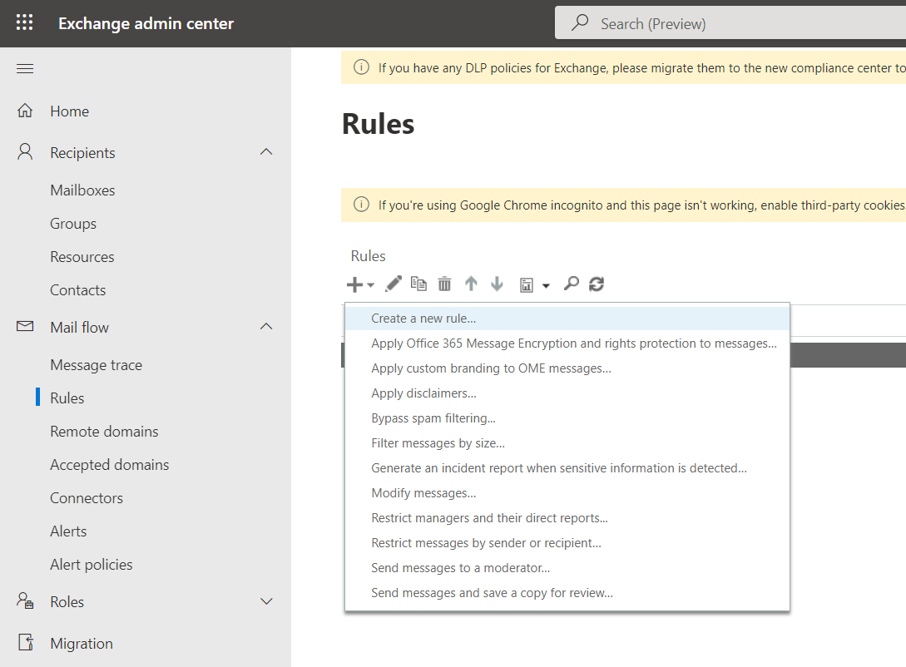
Task: Go to Message trace
Action: (97, 364)
